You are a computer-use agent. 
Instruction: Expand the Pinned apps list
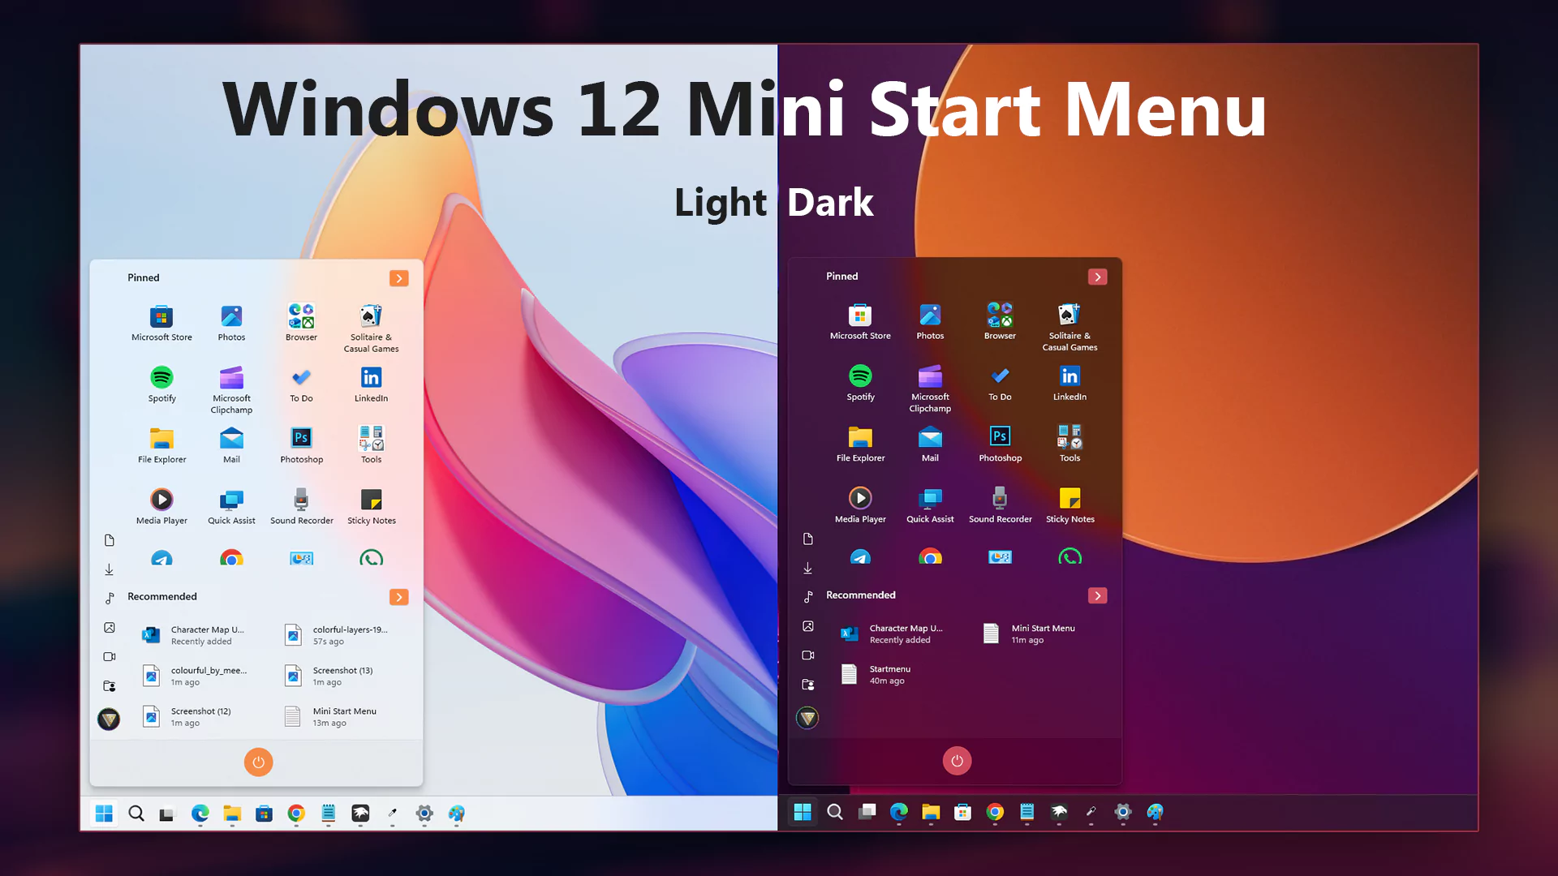pyautogui.click(x=398, y=277)
